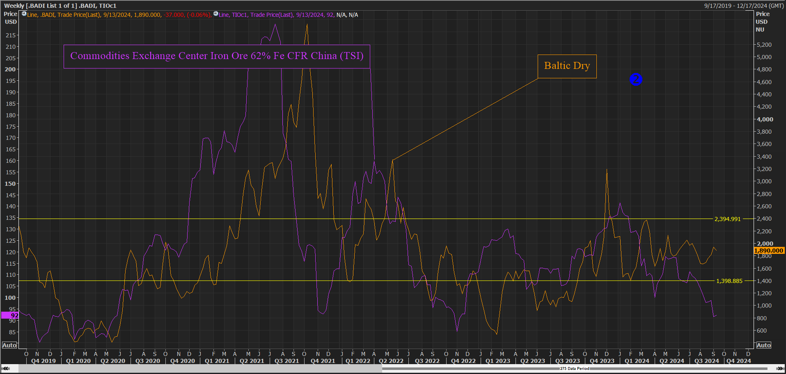Image resolution: width=786 pixels, height=374 pixels.
Task: Toggle Auto scaling on left price axis
Action: coord(9,345)
